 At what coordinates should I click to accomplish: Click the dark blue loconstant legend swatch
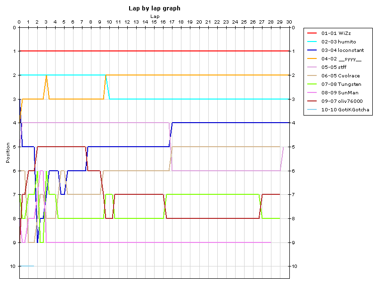(311, 50)
